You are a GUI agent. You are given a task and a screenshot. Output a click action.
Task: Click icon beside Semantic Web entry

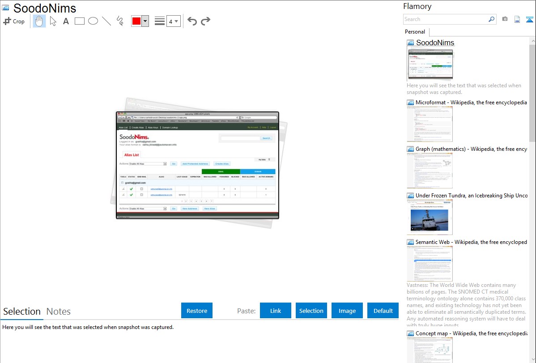(410, 242)
